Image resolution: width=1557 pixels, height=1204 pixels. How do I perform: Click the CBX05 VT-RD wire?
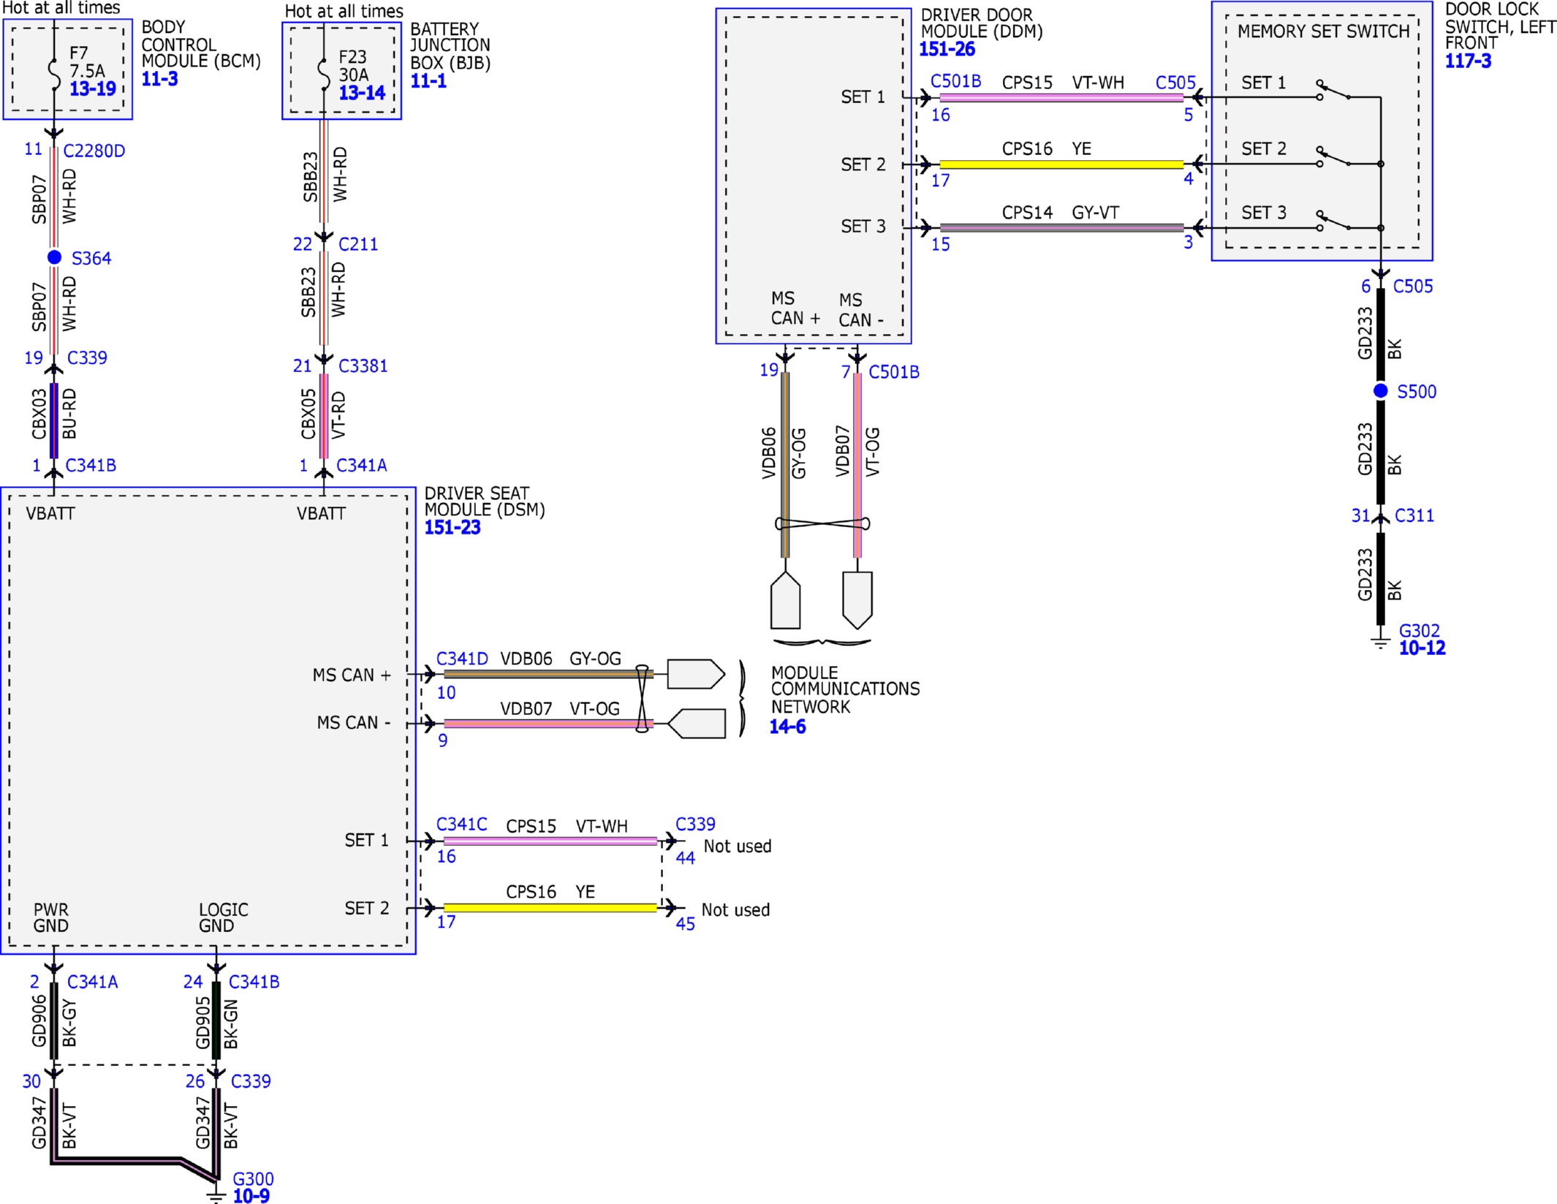click(x=324, y=416)
